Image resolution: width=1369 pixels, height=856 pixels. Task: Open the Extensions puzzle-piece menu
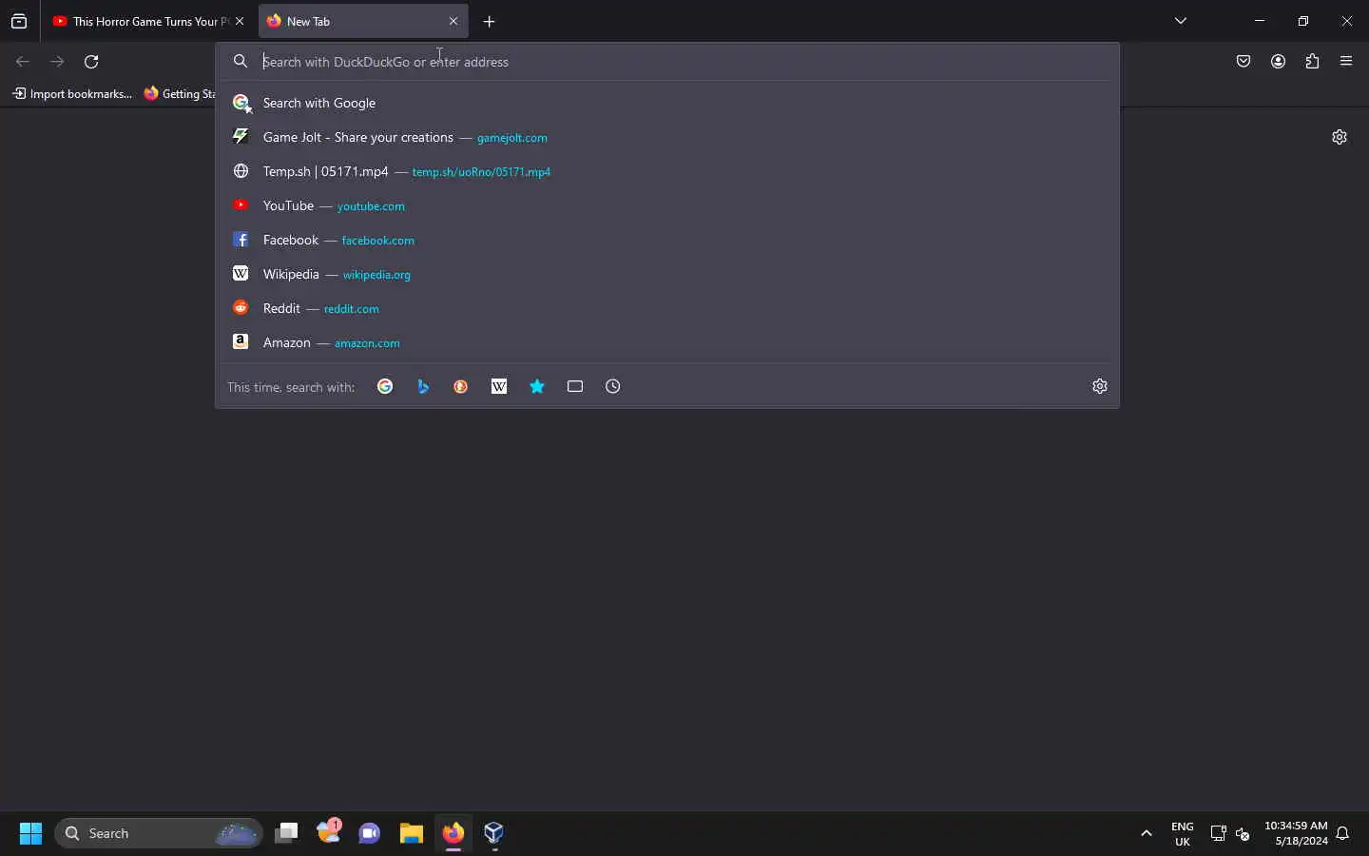[1314, 62]
